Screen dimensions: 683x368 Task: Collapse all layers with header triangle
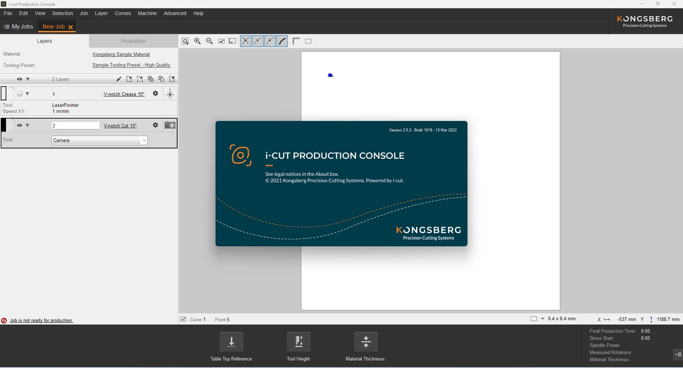(28, 79)
